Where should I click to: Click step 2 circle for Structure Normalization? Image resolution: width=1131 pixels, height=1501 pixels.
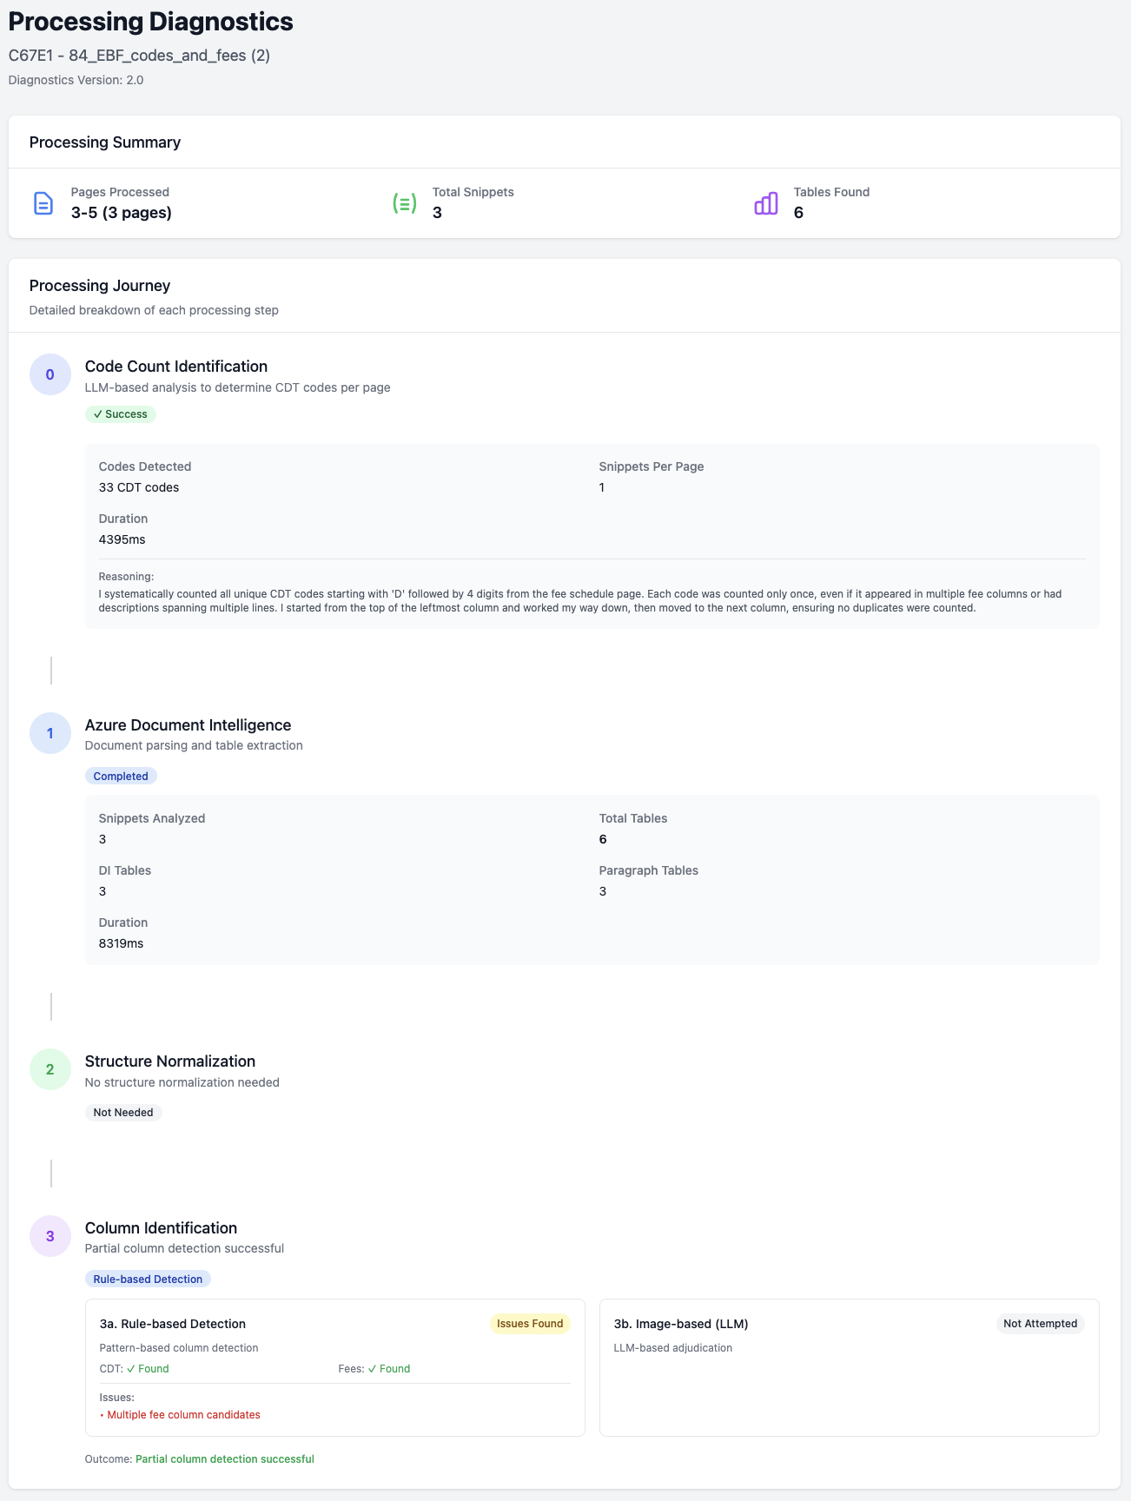coord(50,1069)
